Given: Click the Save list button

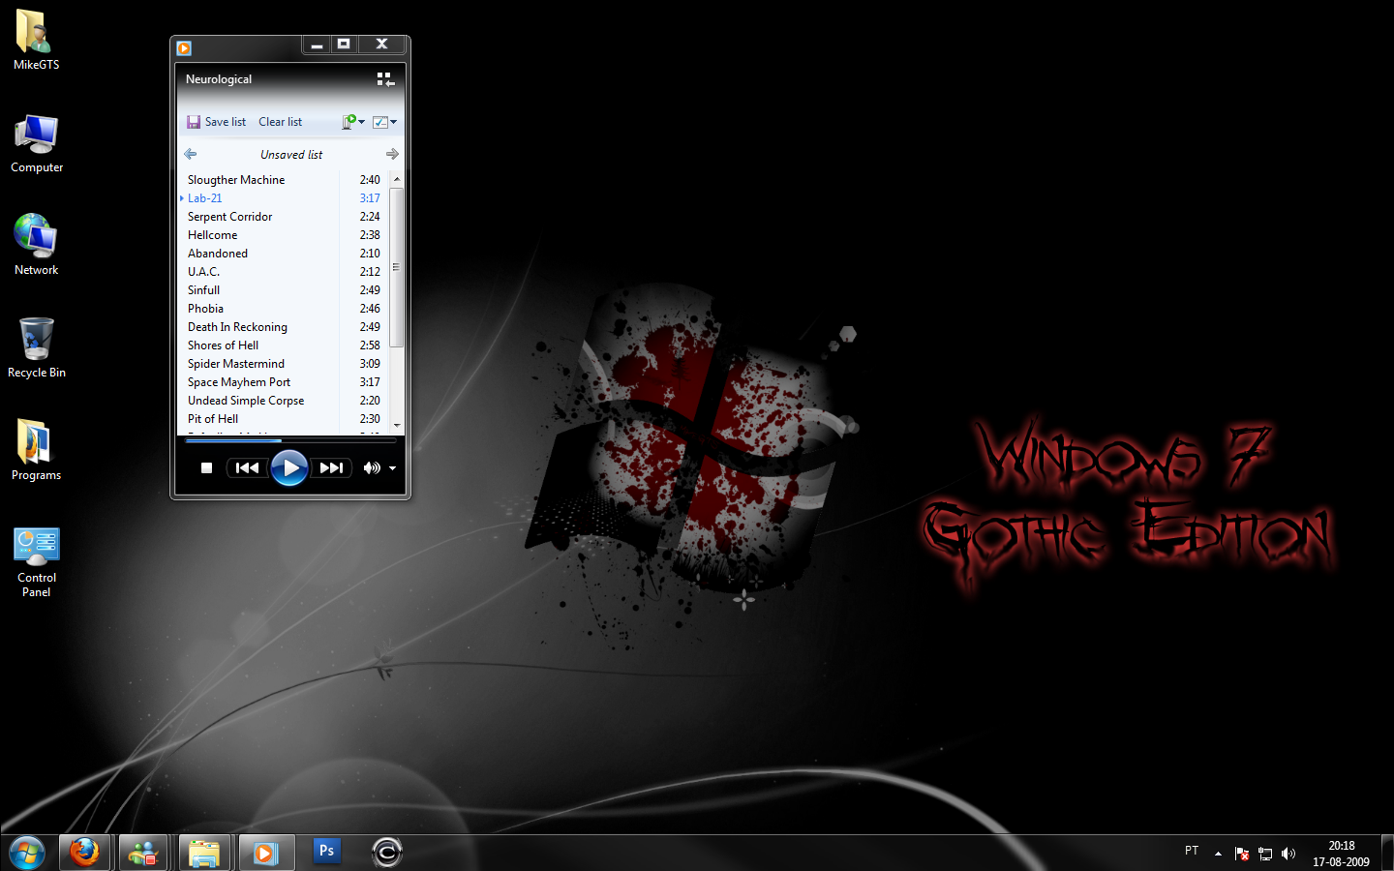Looking at the screenshot, I should 216,122.
